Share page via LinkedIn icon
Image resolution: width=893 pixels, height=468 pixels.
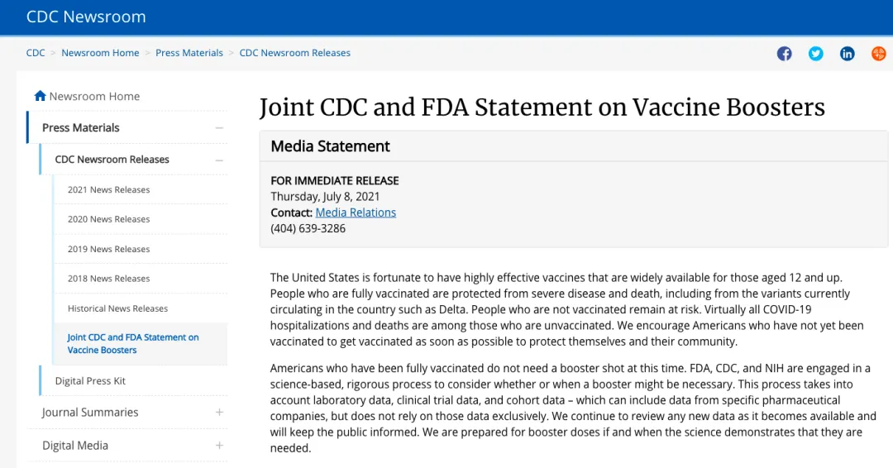[848, 54]
